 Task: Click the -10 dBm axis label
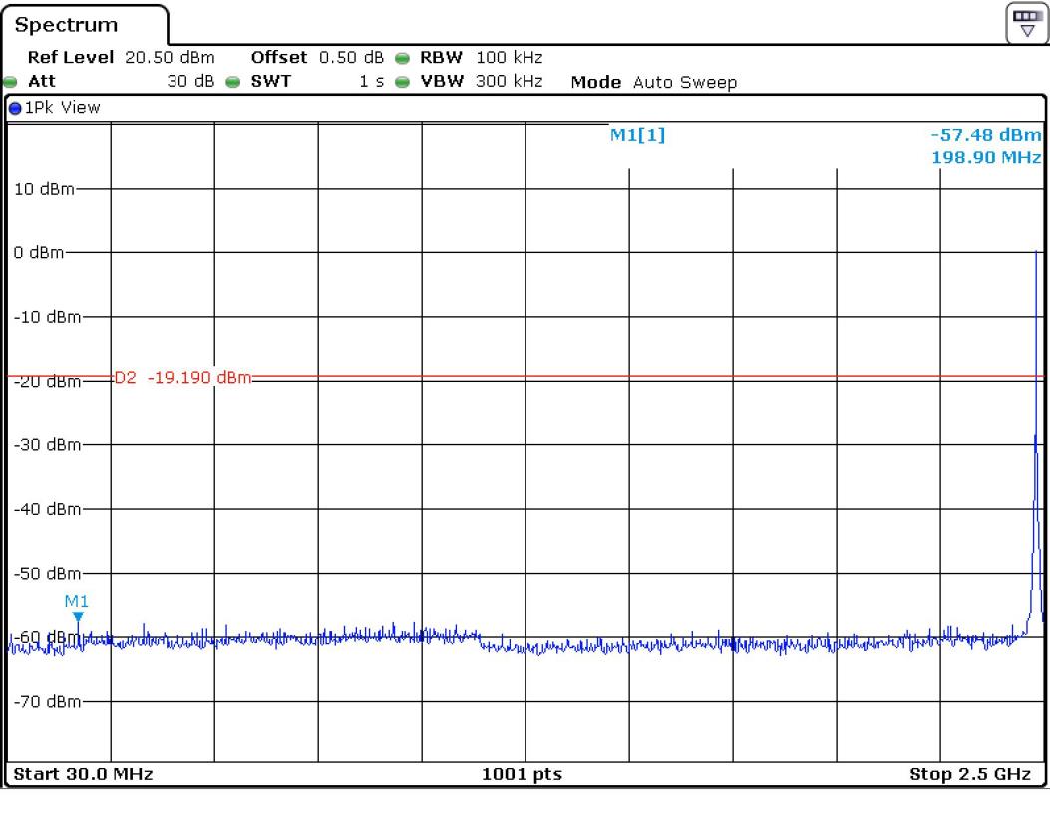tap(47, 317)
